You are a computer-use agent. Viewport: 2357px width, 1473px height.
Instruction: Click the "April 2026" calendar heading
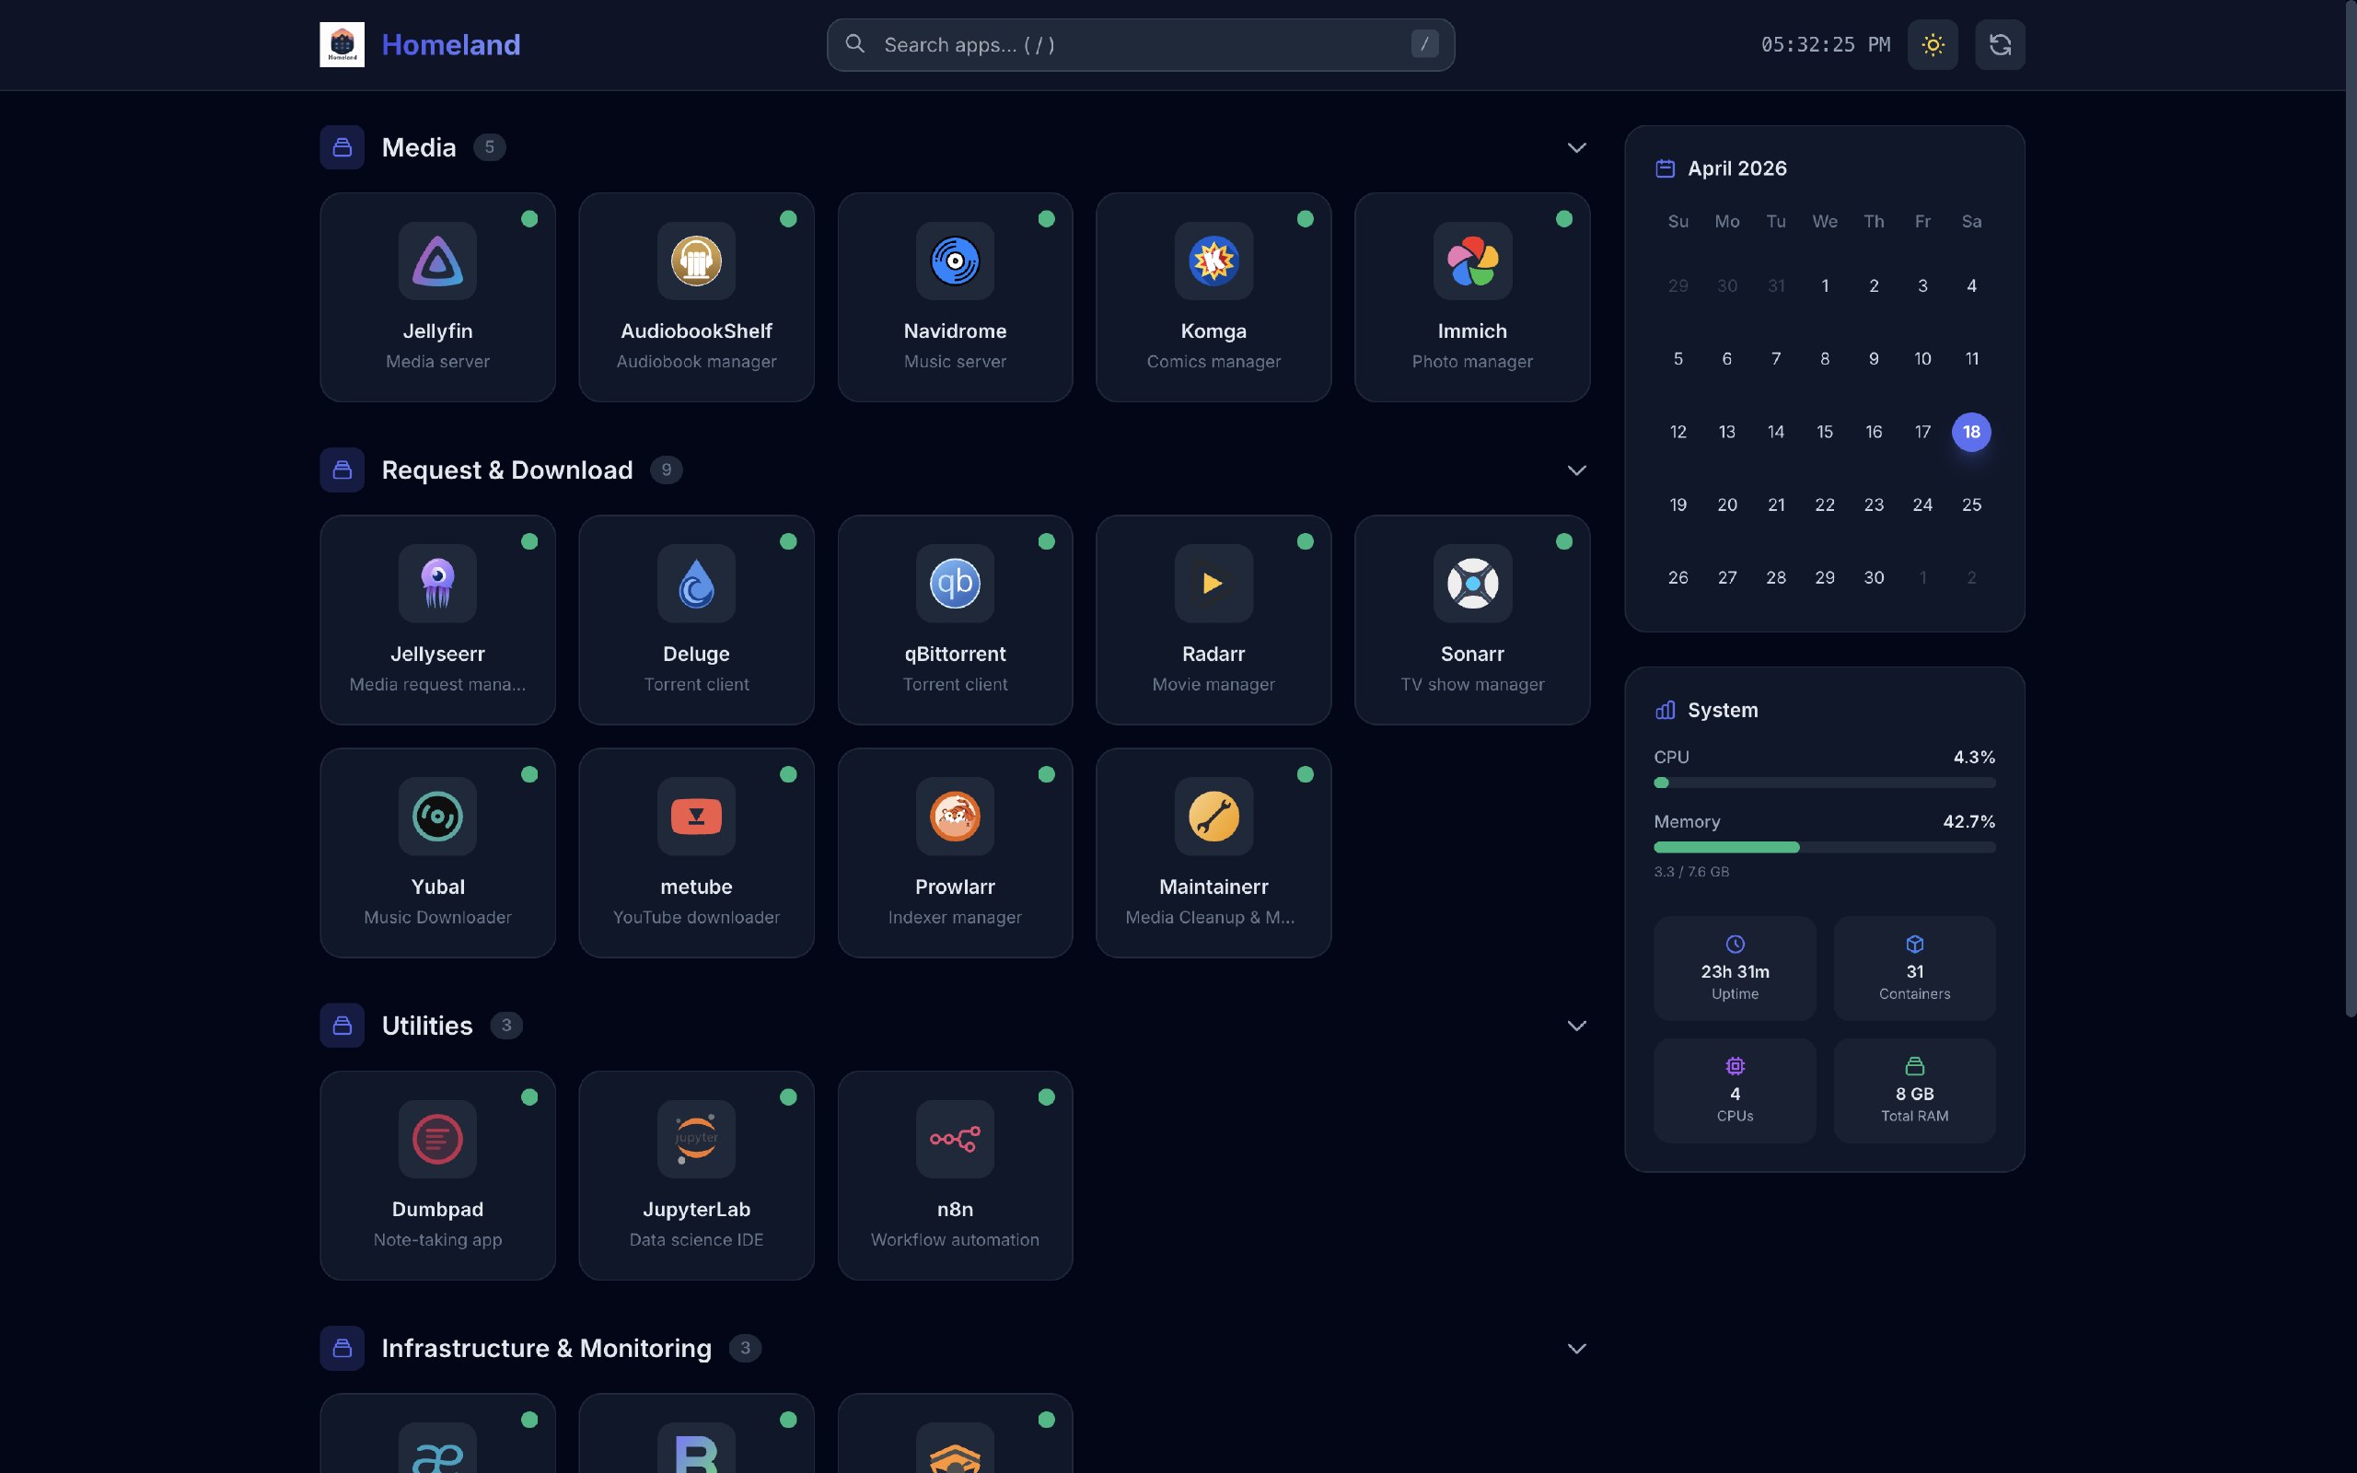(1736, 168)
